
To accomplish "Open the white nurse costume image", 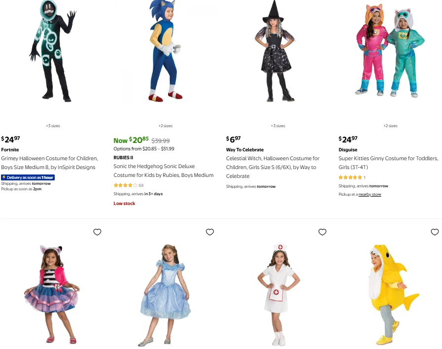I will tap(278, 295).
